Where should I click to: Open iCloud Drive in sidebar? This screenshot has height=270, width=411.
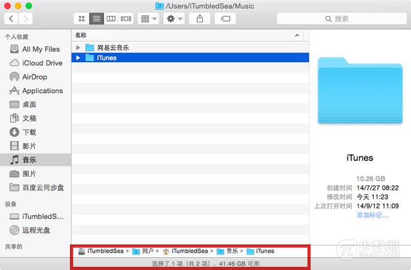[36, 63]
